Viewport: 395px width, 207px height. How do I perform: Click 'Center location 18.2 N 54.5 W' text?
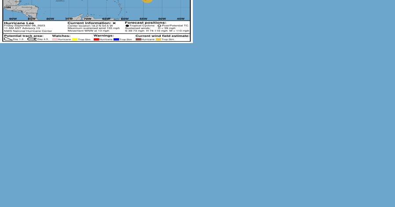(90, 25)
